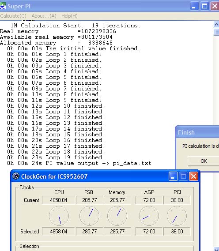This screenshot has width=219, height=251.
Task: Click the Memory column header in ClockGen
Action: coord(117,192)
